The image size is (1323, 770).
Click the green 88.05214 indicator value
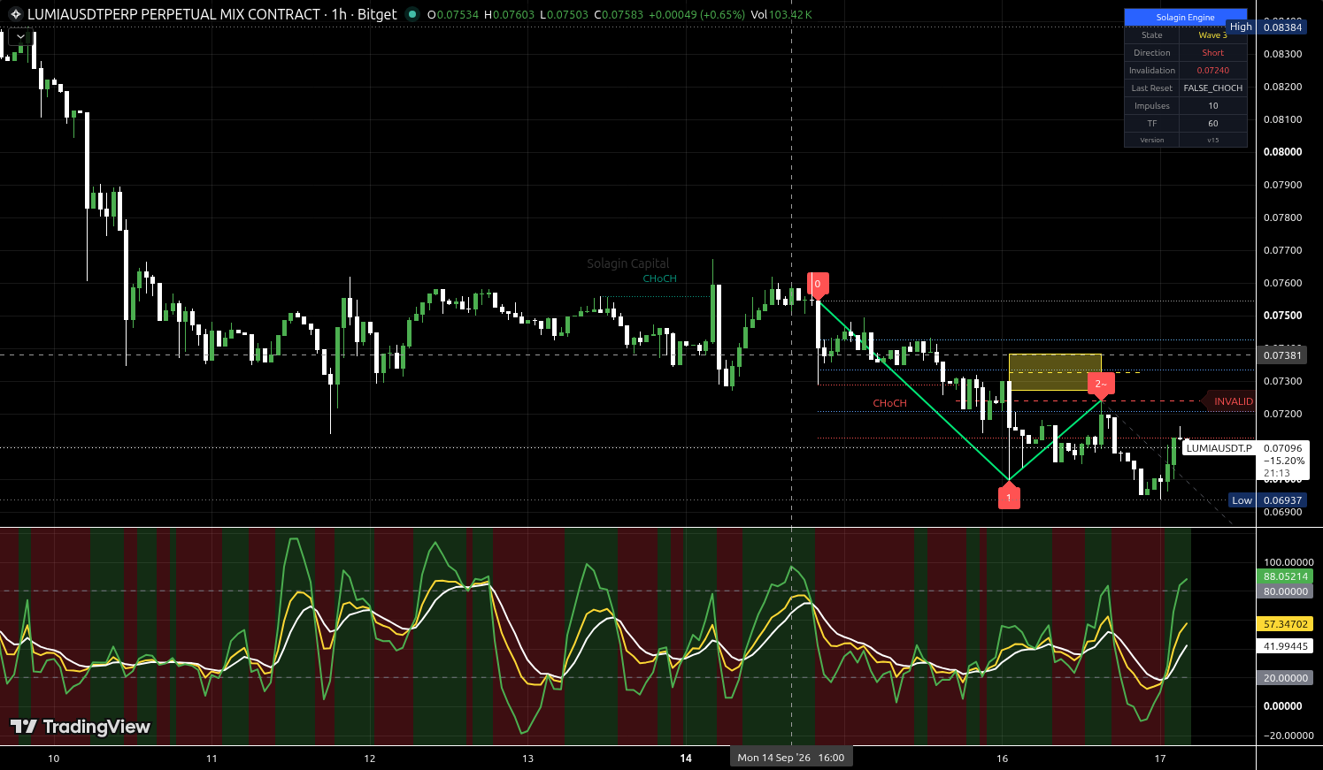[x=1285, y=576]
